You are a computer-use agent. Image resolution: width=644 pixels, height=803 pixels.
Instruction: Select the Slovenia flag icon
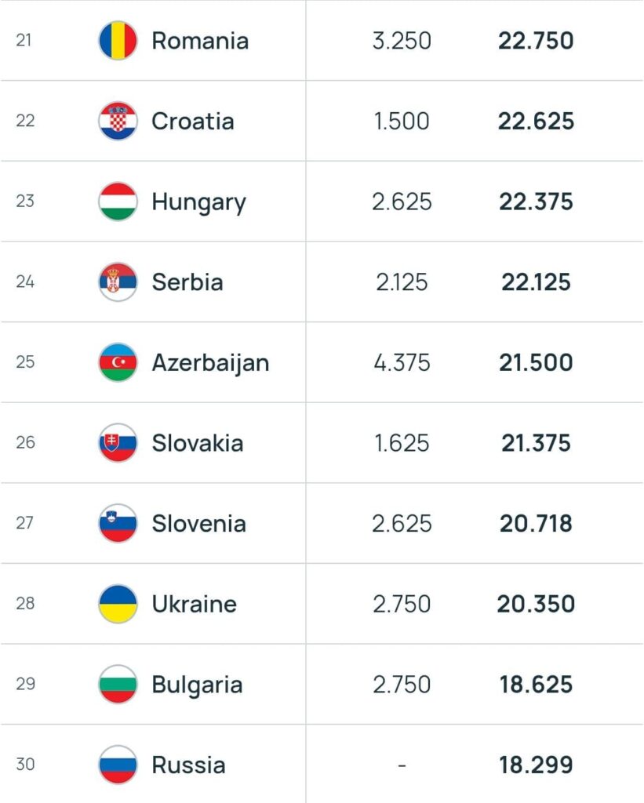(x=118, y=523)
